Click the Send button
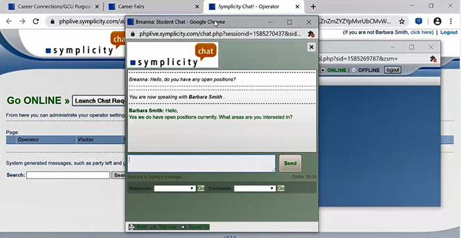Viewport: 461px width, 238px height. (290, 164)
